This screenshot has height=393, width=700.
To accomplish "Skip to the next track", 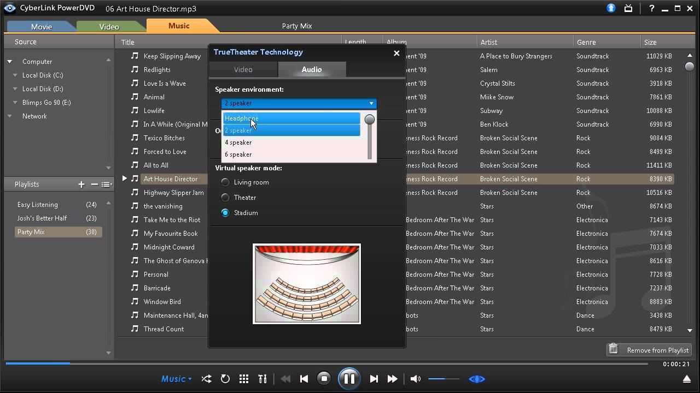I will pyautogui.click(x=374, y=379).
